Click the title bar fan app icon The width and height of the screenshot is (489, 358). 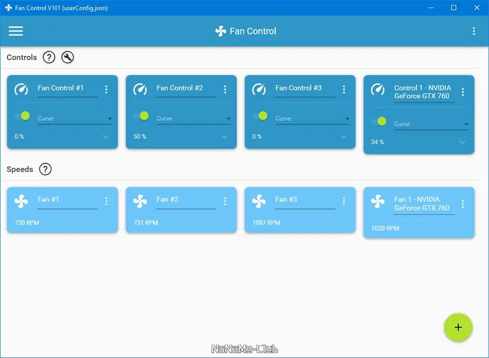pyautogui.click(x=9, y=8)
